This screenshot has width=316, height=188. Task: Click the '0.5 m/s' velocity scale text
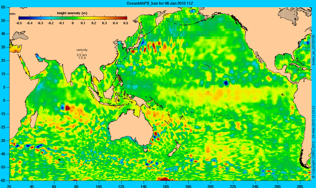(x=82, y=55)
